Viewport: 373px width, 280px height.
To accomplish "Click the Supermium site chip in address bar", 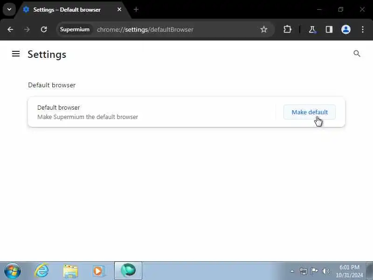I will 75,29.
